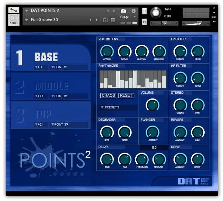Screen dimensions: 223x201
Task: Click the LP Filter Reso knob
Action: [x=198, y=51]
